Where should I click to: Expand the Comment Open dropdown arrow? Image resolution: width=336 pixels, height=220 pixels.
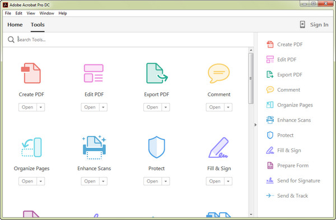(x=228, y=107)
